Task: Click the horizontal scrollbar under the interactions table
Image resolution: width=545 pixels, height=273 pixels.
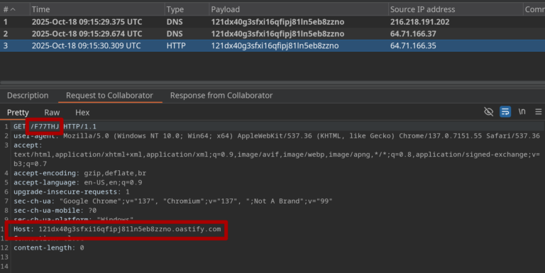Action: 272,84
